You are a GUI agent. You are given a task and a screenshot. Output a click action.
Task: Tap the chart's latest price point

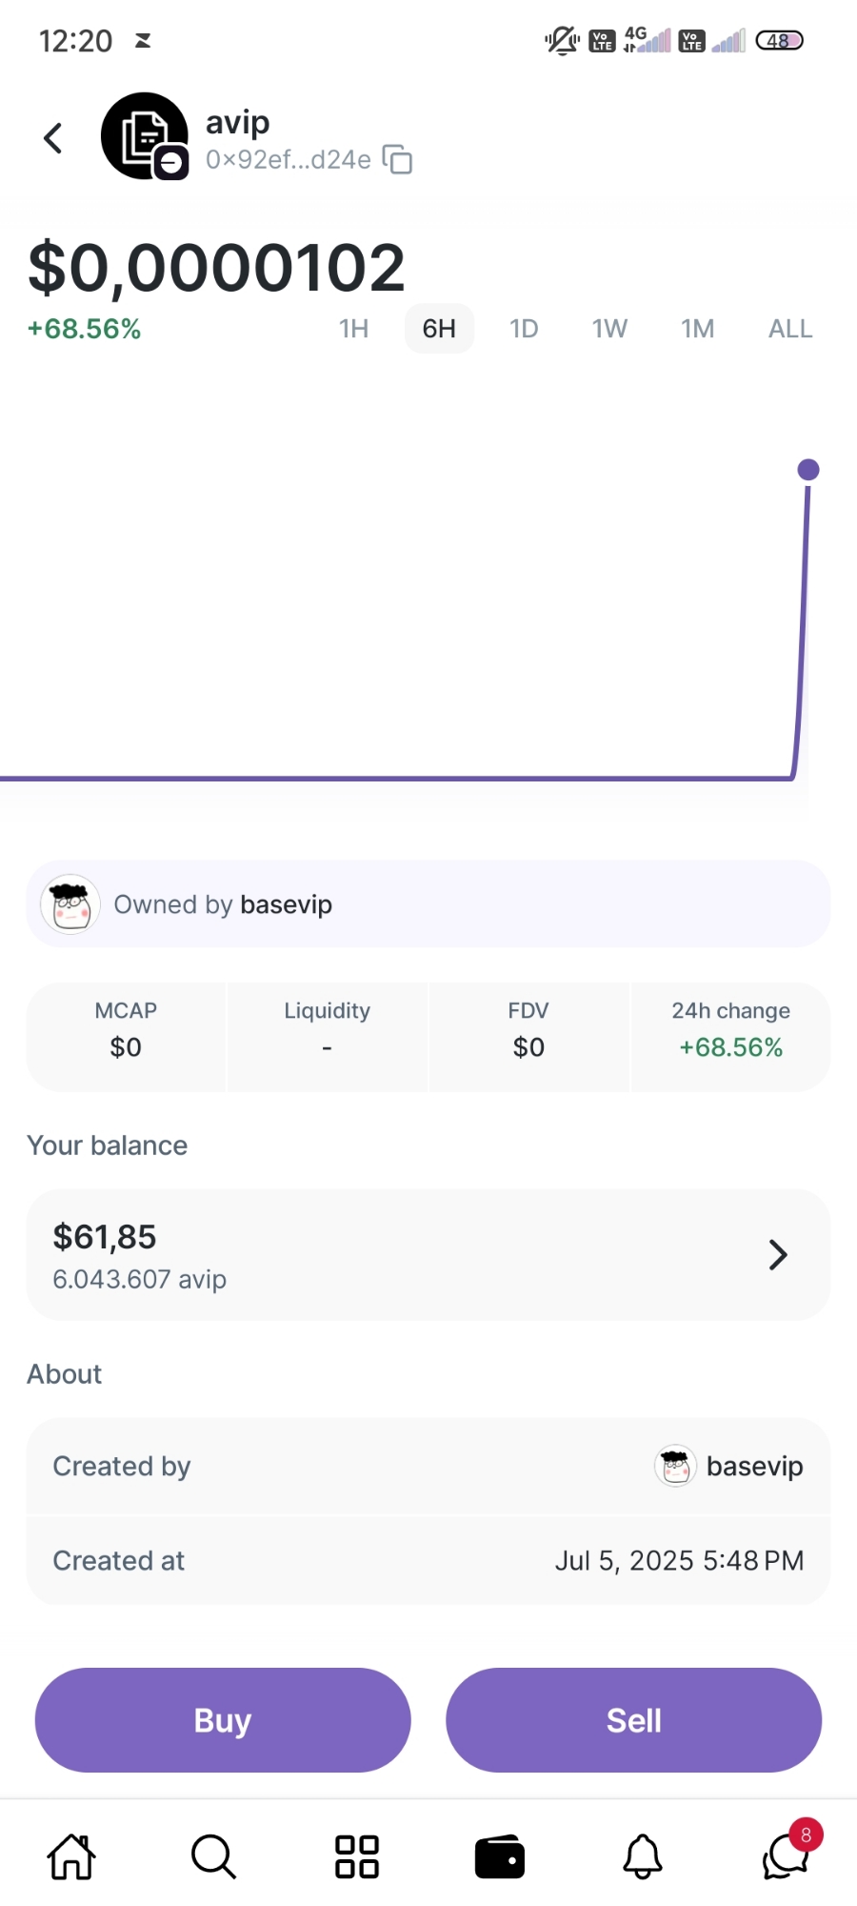pos(808,470)
